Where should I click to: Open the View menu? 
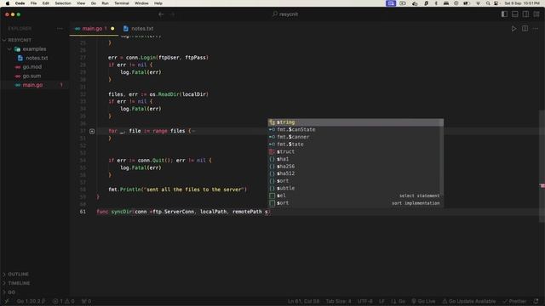point(81,3)
